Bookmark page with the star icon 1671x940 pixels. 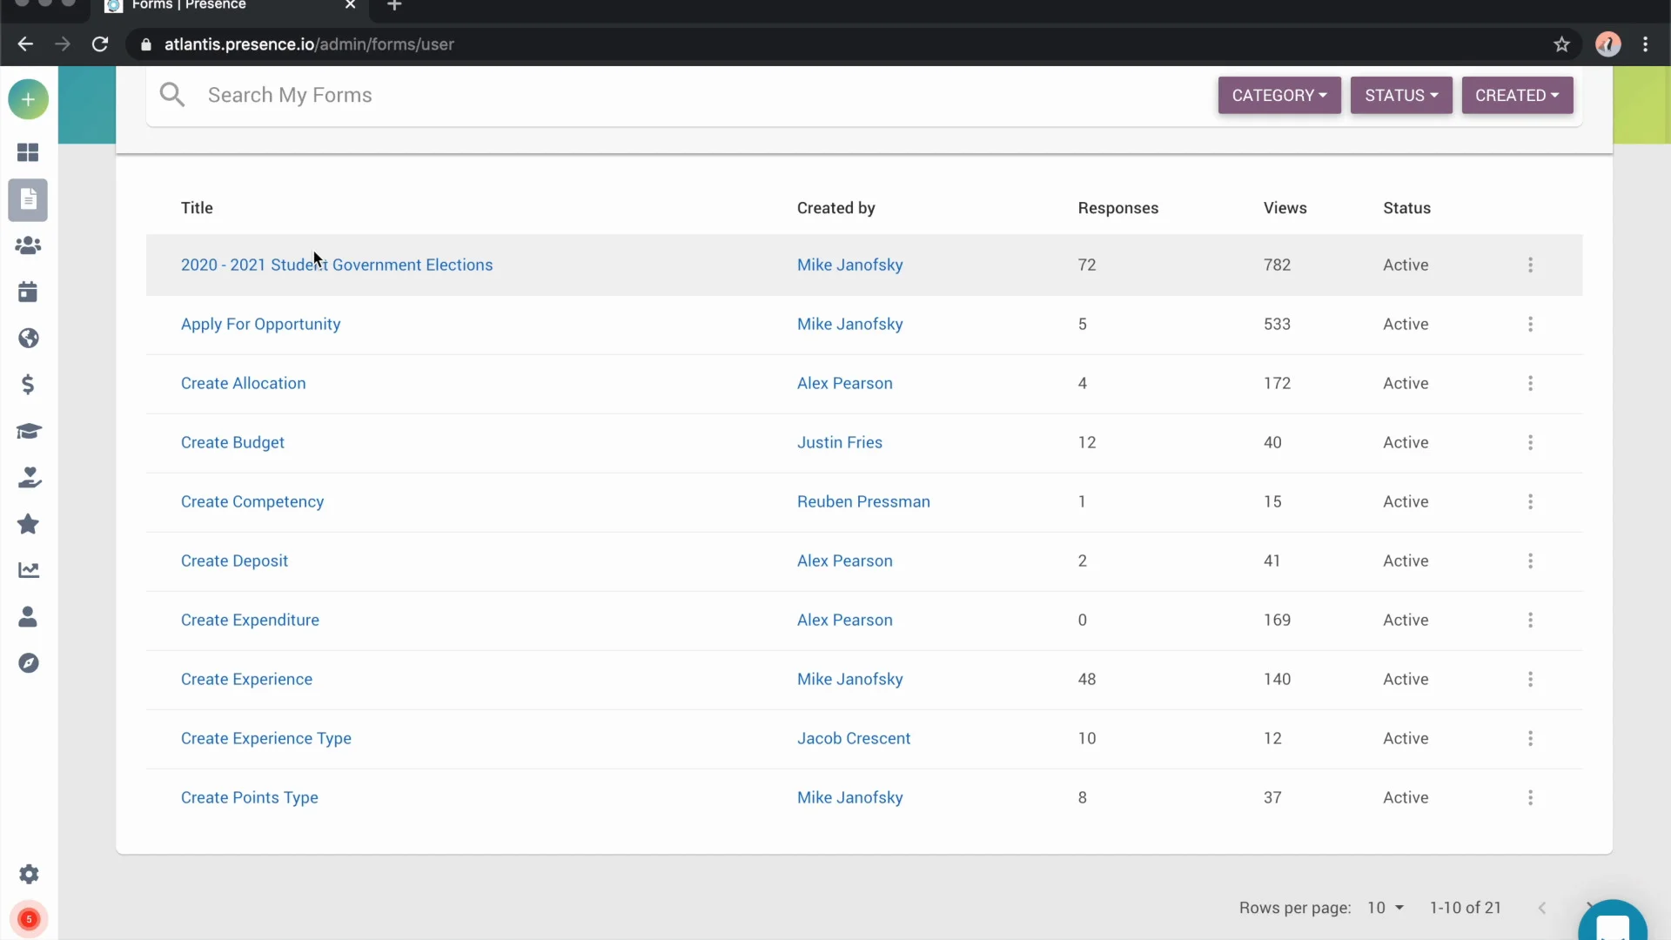point(1561,44)
